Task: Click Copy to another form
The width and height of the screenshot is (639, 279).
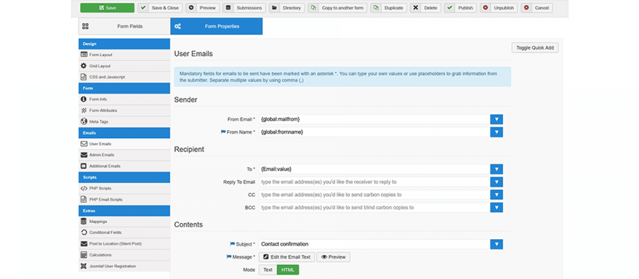Action: [338, 8]
